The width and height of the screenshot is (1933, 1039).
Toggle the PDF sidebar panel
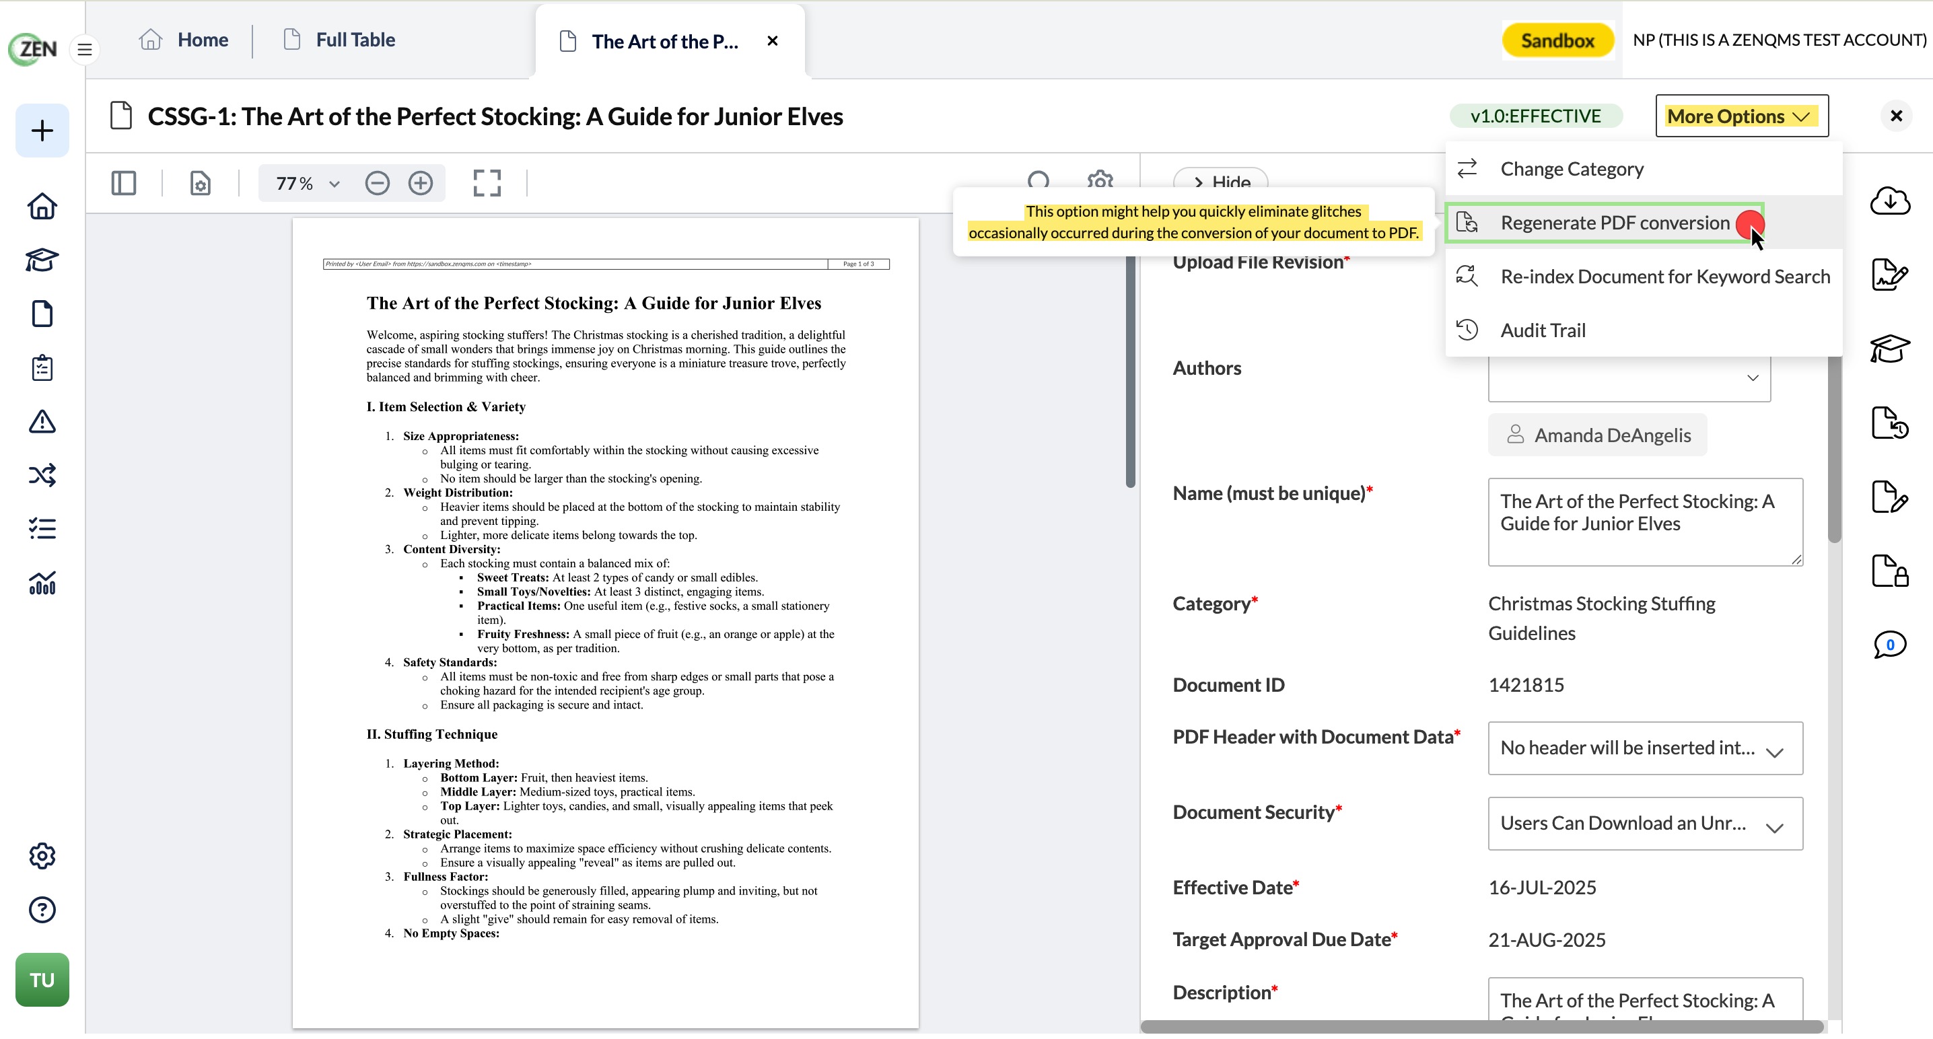click(x=124, y=184)
